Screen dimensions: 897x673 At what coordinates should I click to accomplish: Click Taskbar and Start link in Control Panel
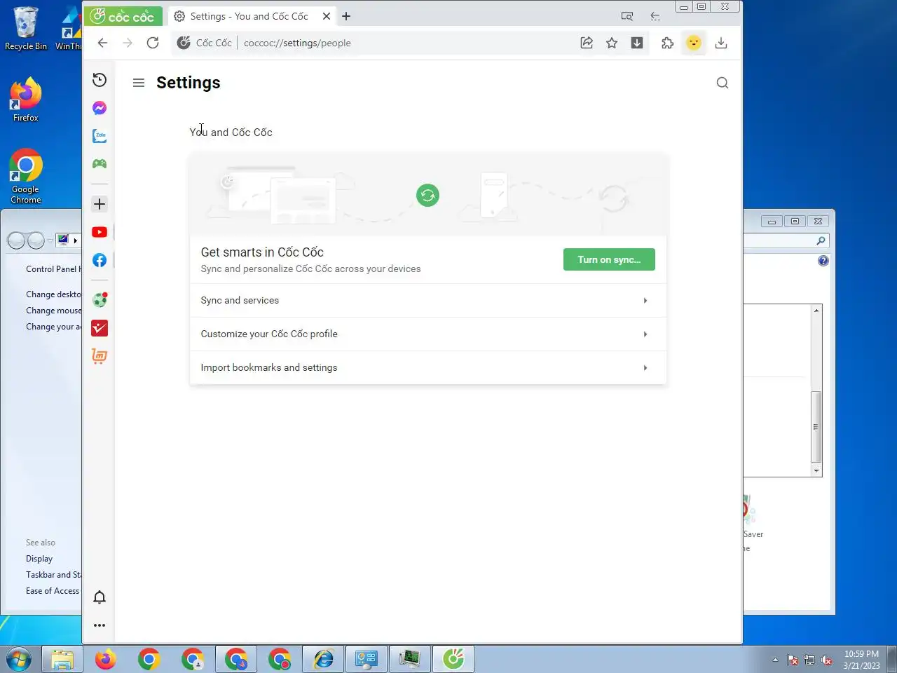[53, 575]
